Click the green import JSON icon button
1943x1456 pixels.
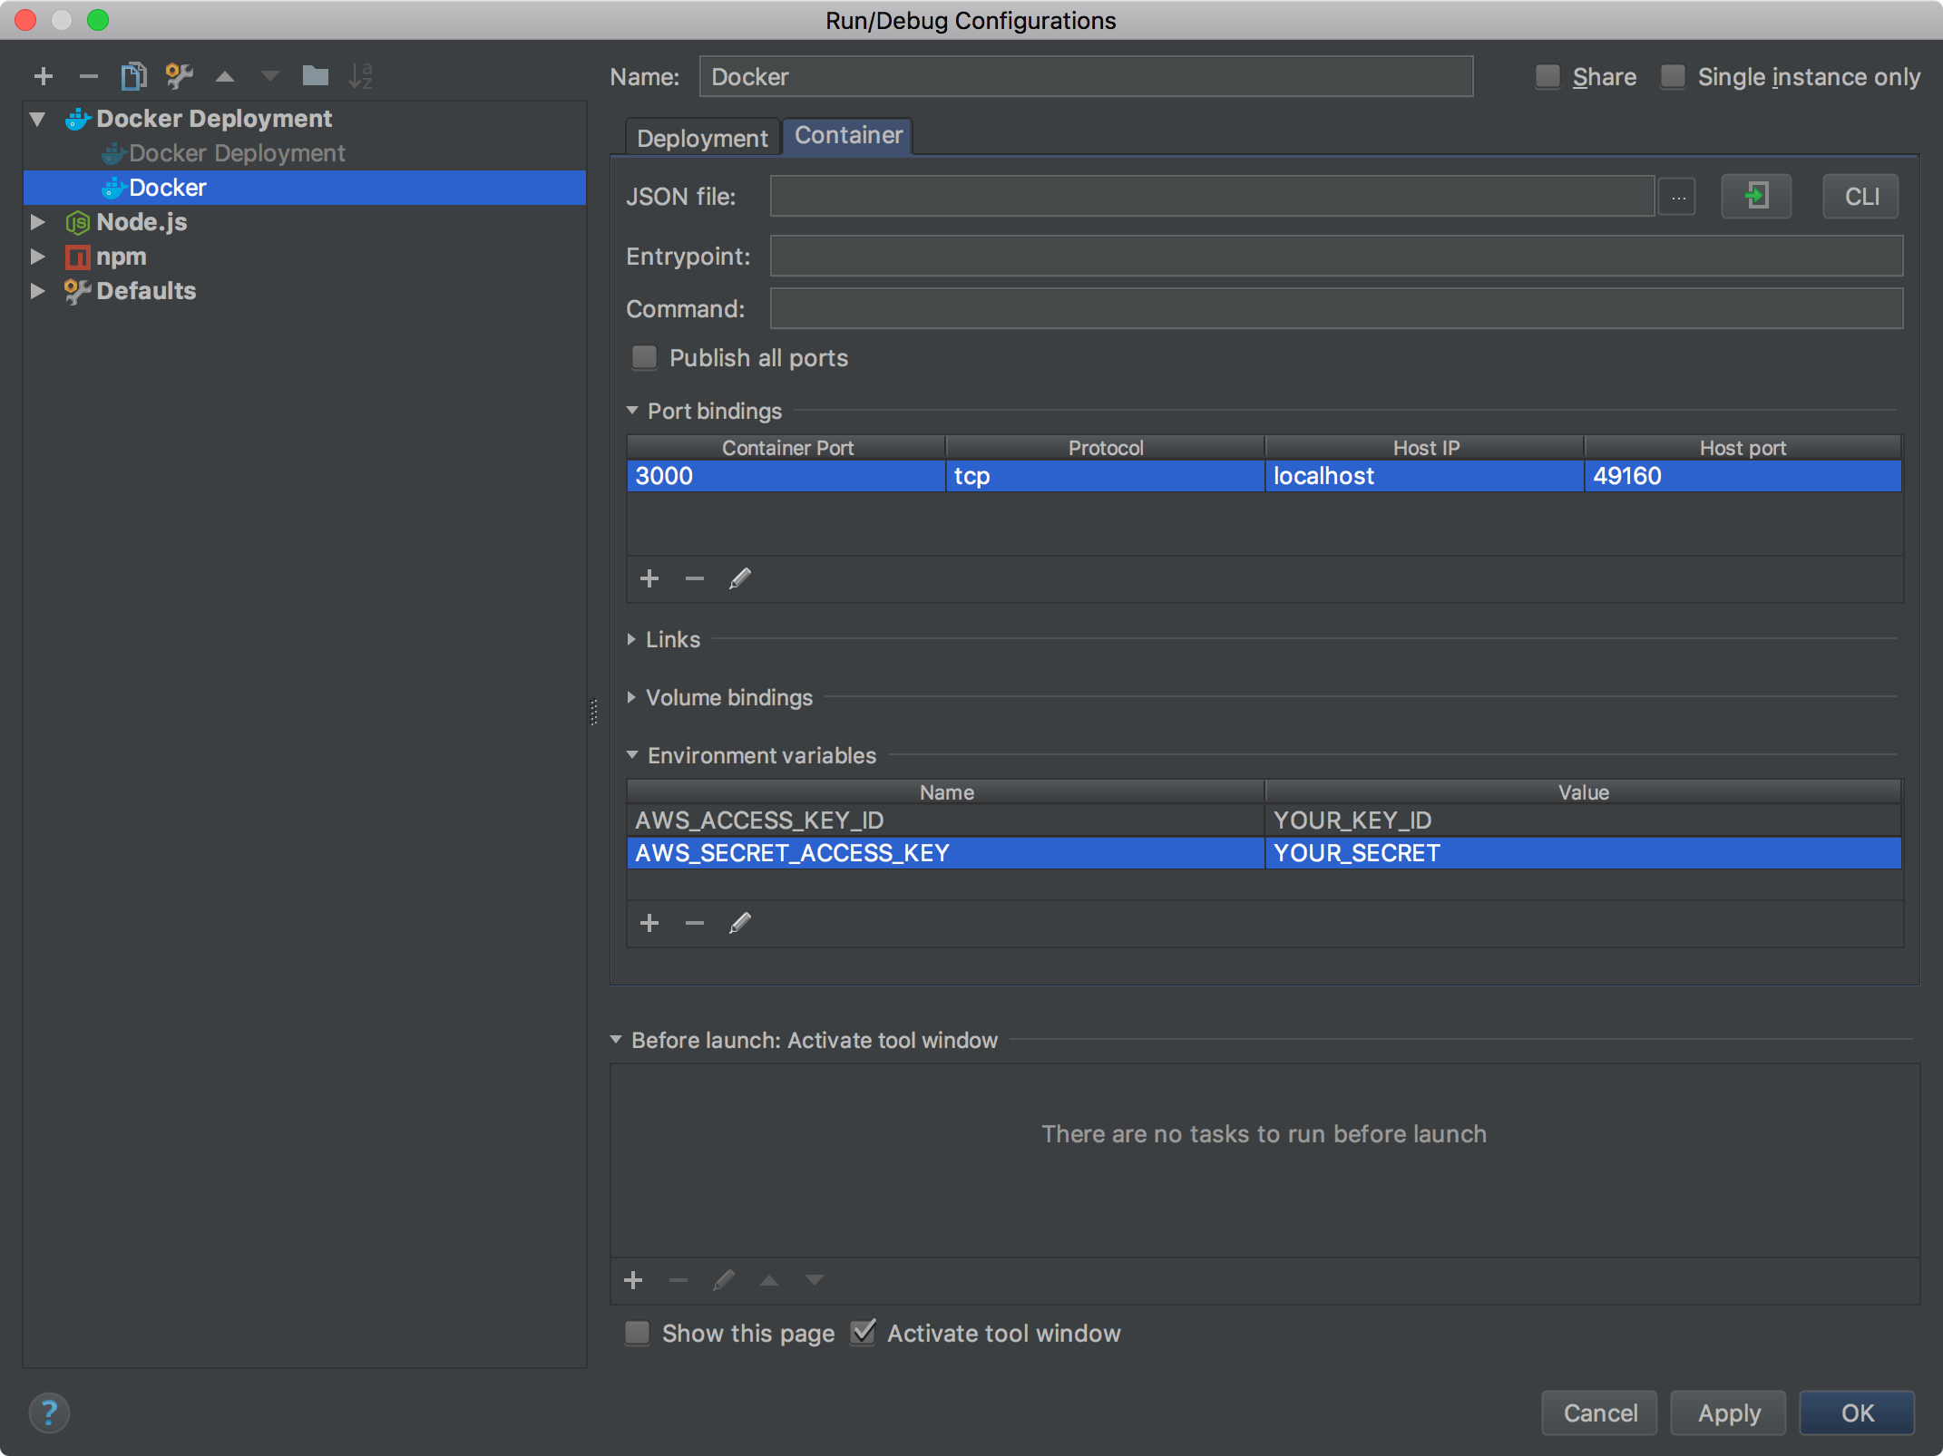pos(1756,196)
